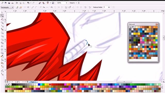The image size is (165, 93).
Task: Expand the undo history arrow
Action: point(31,3)
